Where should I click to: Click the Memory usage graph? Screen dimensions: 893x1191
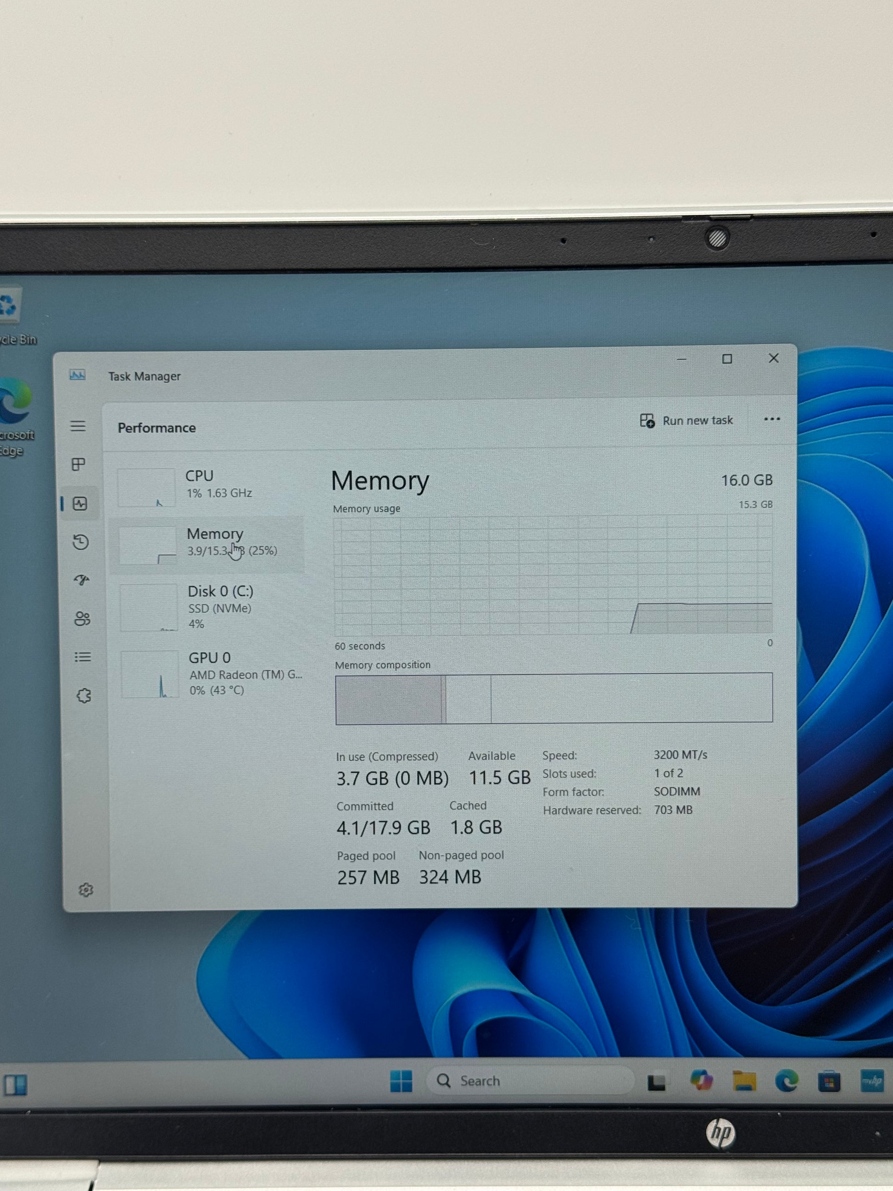(x=553, y=576)
